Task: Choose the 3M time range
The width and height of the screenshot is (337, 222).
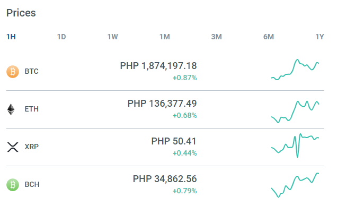Action: [x=216, y=37]
